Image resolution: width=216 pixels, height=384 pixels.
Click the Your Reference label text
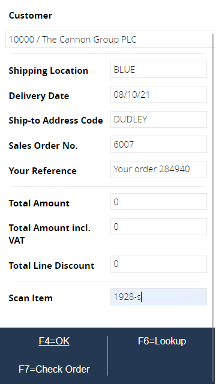[43, 170]
